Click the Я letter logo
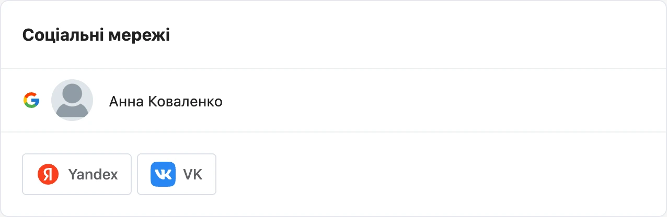 coord(48,174)
